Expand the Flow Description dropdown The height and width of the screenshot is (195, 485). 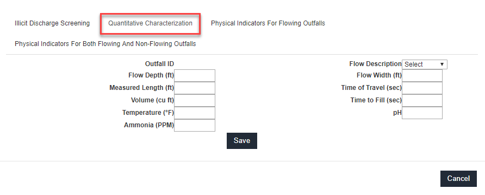(424, 64)
